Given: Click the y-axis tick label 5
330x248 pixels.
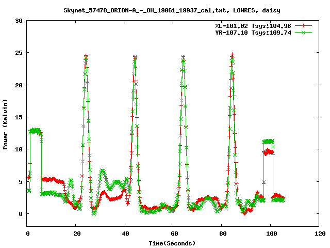Looking at the screenshot, I should (21, 181).
